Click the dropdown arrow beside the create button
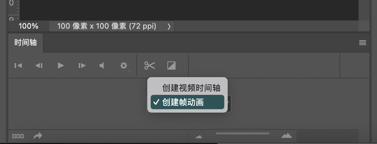 click(228, 103)
